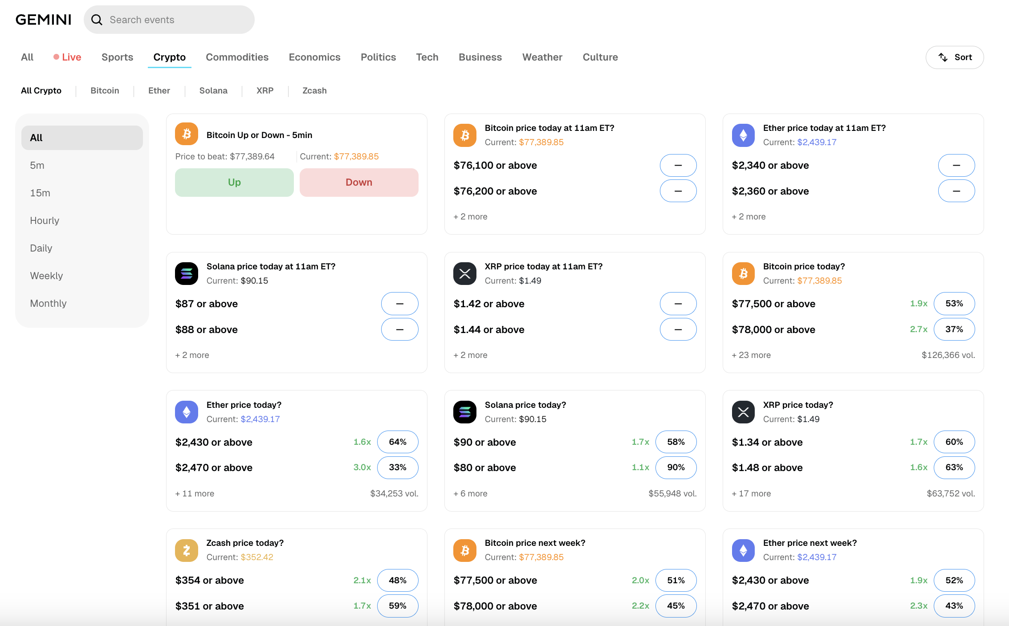Select the All timeframe filter
The width and height of the screenshot is (1009, 626).
pyautogui.click(x=82, y=138)
